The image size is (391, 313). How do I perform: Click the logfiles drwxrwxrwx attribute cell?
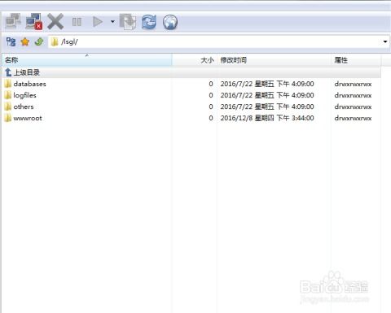(353, 95)
